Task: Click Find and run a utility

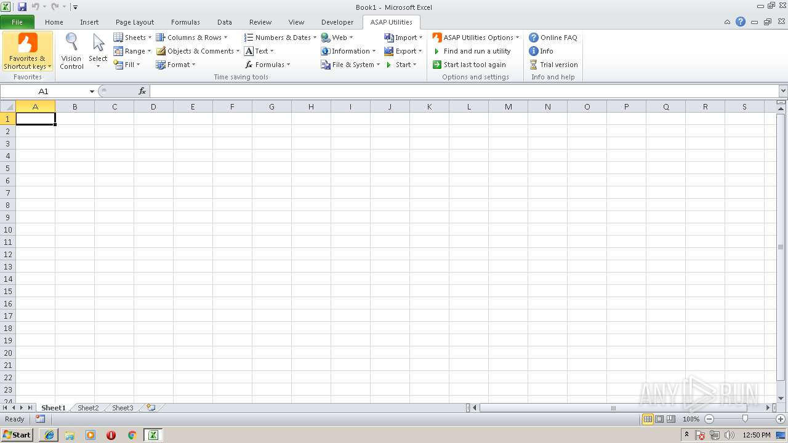Action: [472, 51]
